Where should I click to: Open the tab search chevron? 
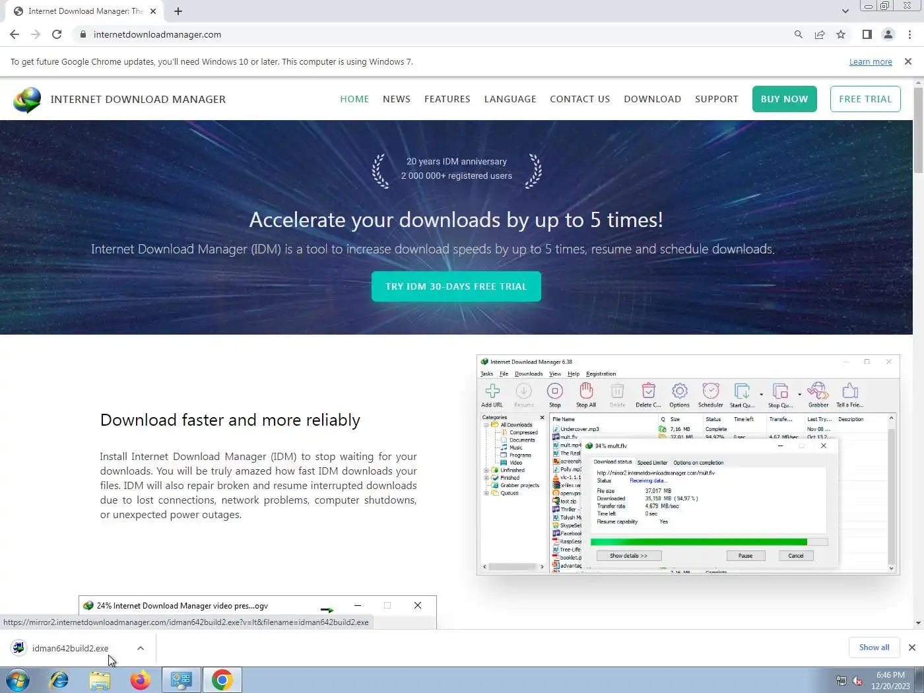tap(845, 11)
